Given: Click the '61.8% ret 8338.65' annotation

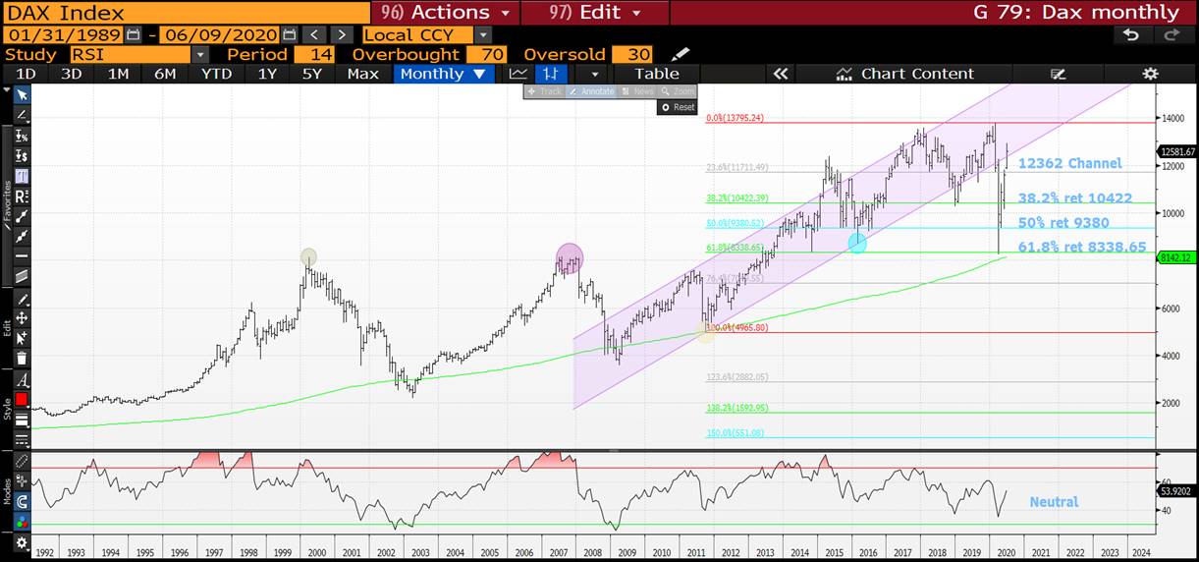Looking at the screenshot, I should coord(1082,247).
